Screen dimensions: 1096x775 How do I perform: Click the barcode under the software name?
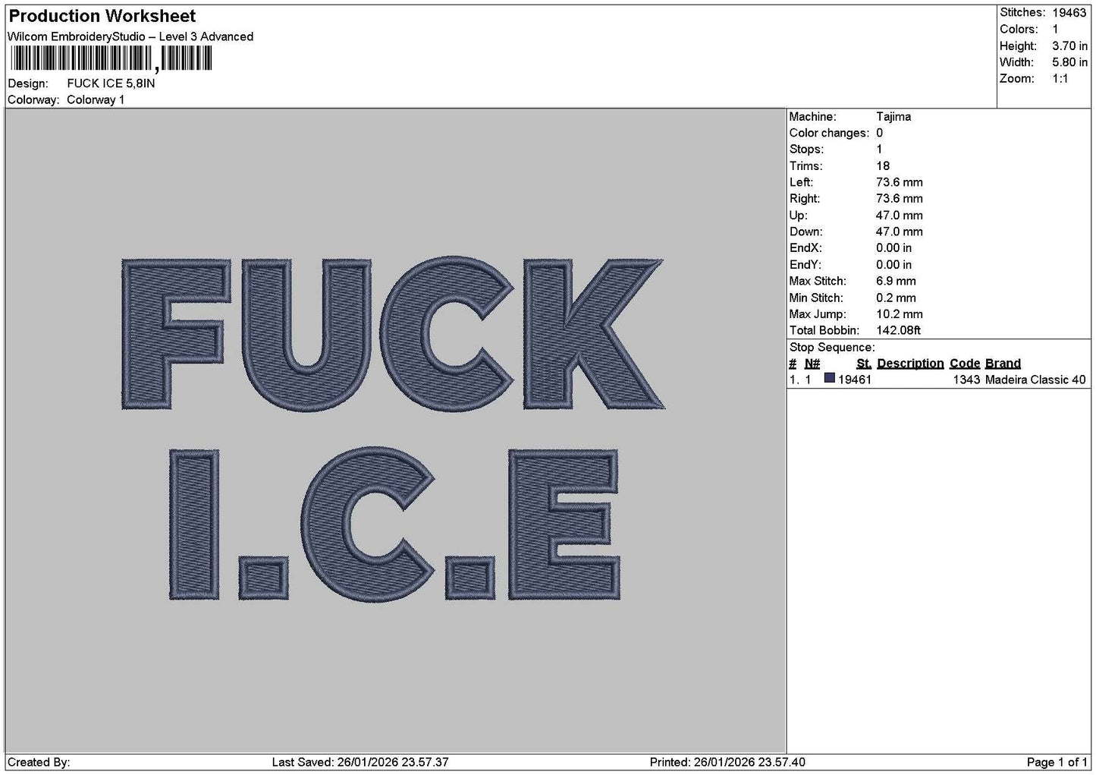(x=111, y=58)
